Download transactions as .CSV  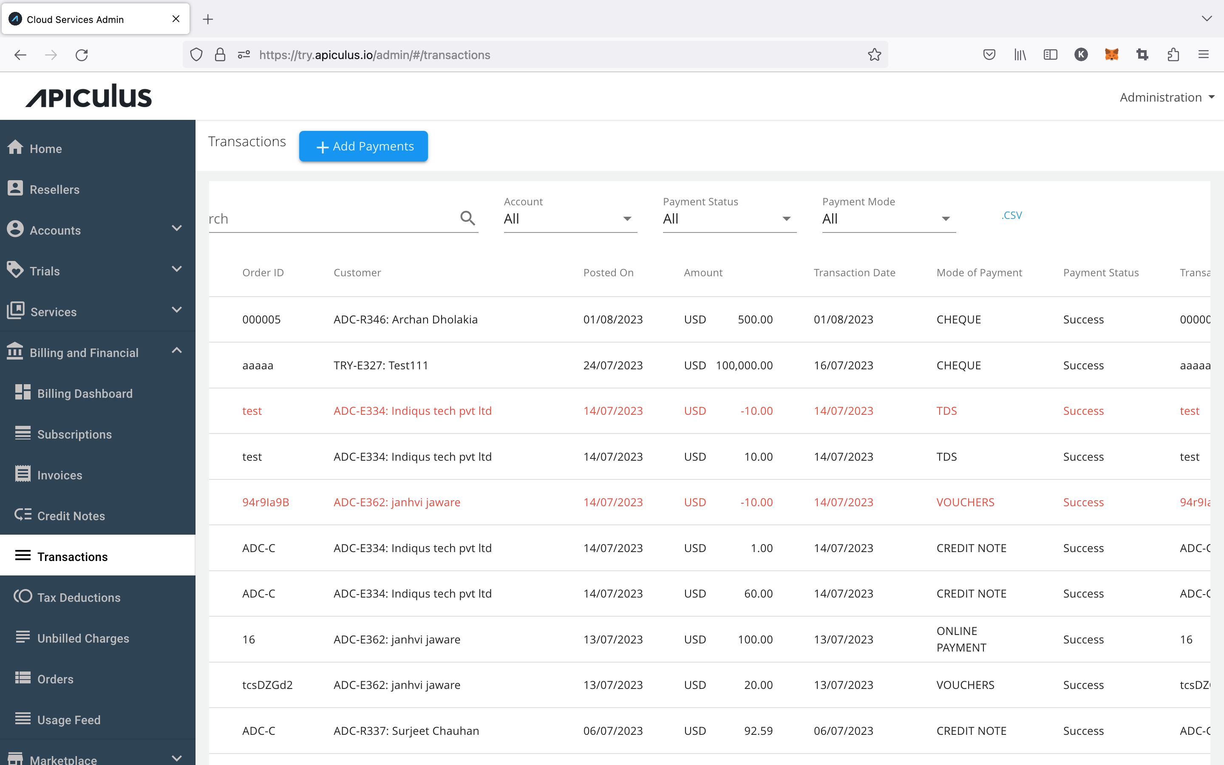click(1011, 215)
